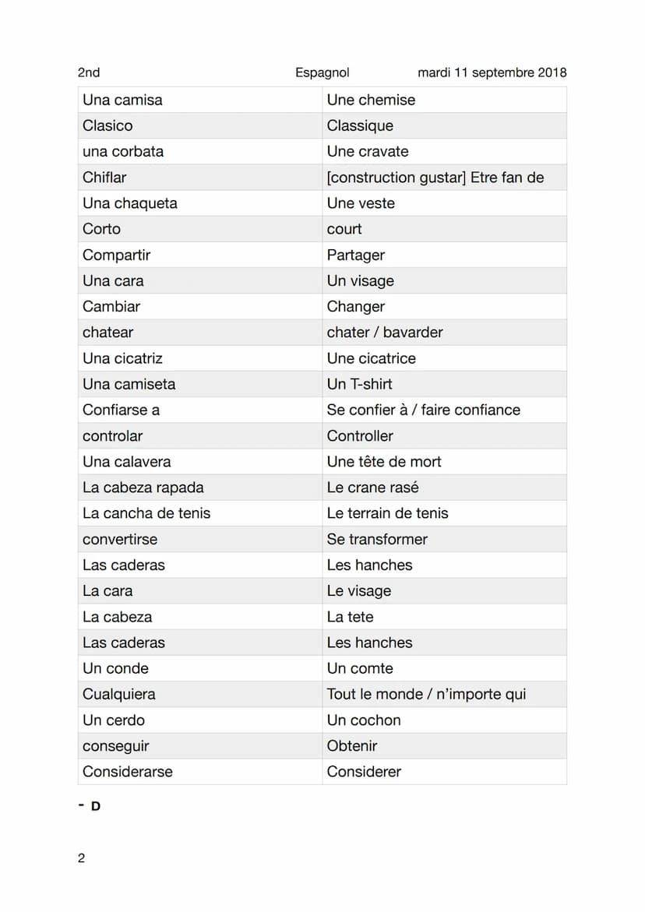Image resolution: width=645 pixels, height=912 pixels.
Task: Click the 'Una camisa' table cell
Action: (200, 100)
